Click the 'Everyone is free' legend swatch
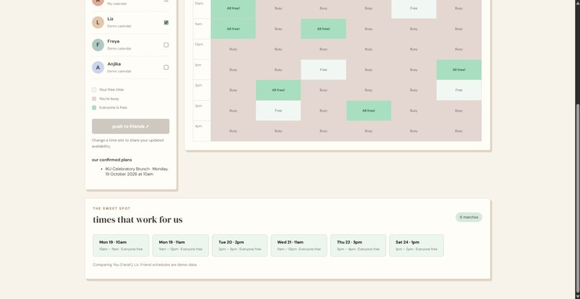Viewport: 580px width, 299px height. point(94,108)
